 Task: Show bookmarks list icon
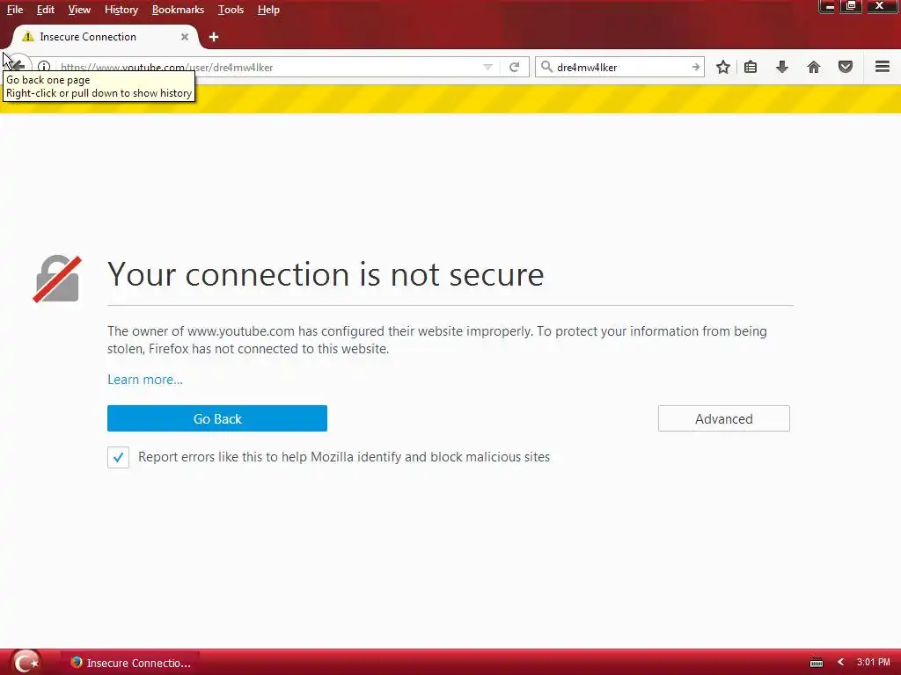[751, 67]
